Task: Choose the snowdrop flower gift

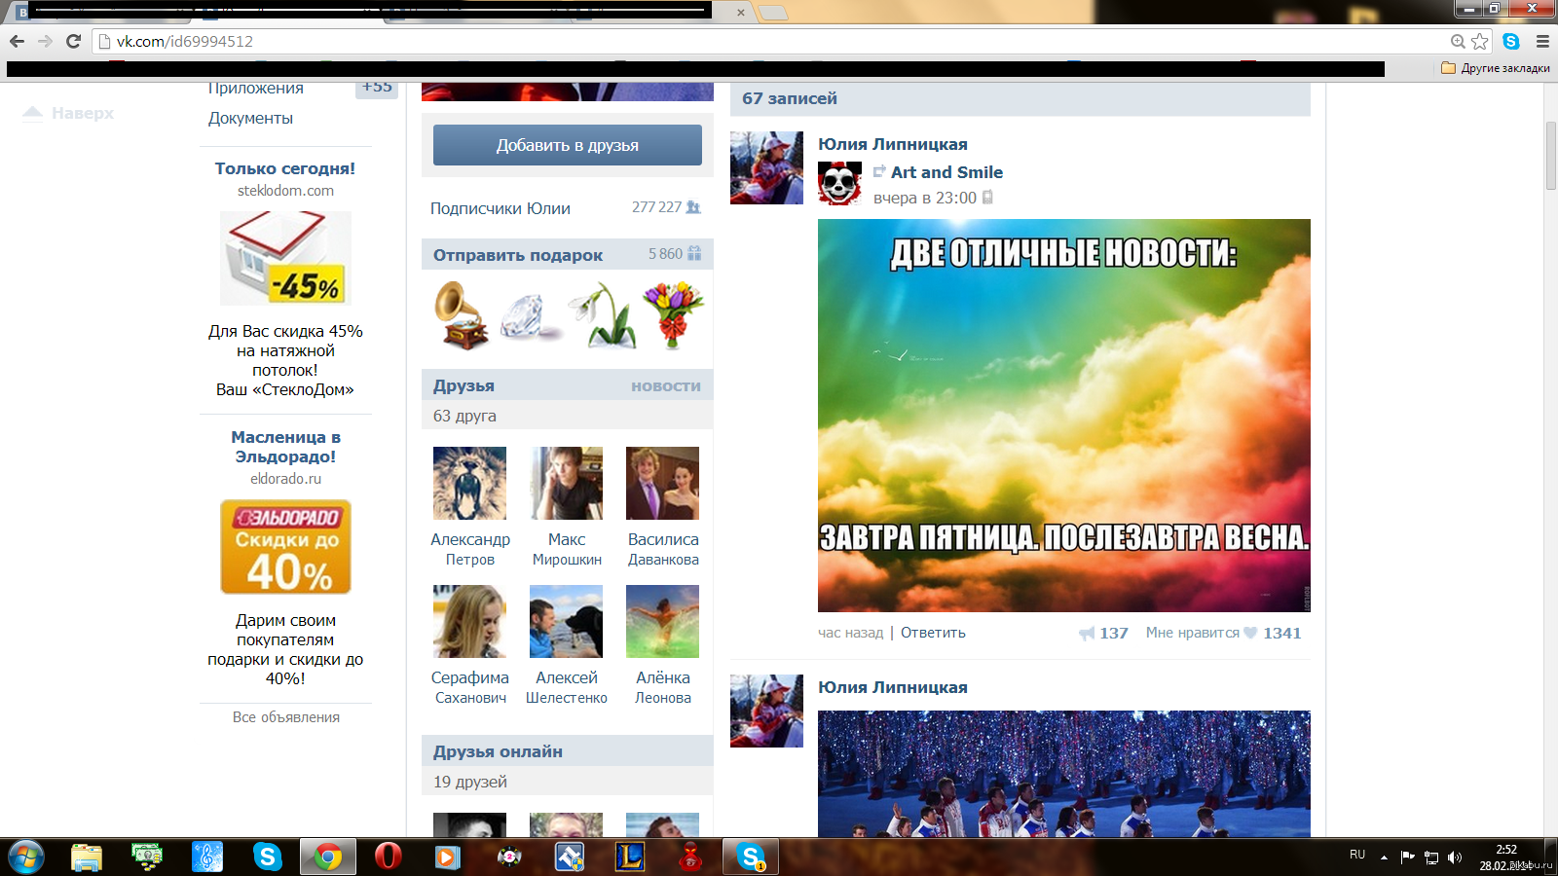Action: click(x=602, y=315)
